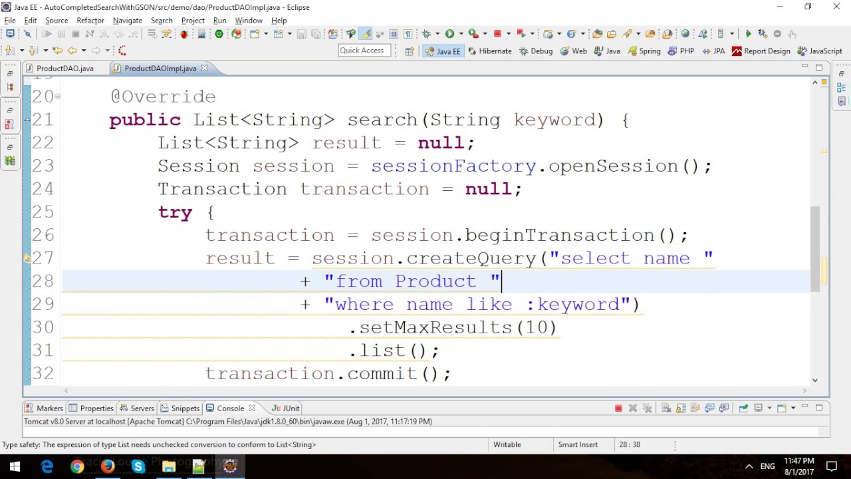This screenshot has height=479, width=851.
Task: Open the Open Console dropdown arrow
Action: (793, 408)
